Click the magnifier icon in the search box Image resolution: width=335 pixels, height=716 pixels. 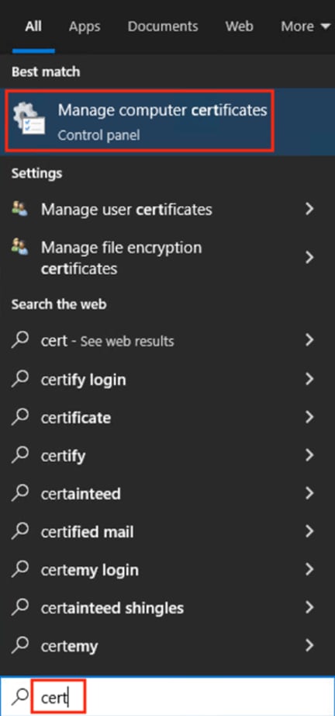point(19,696)
